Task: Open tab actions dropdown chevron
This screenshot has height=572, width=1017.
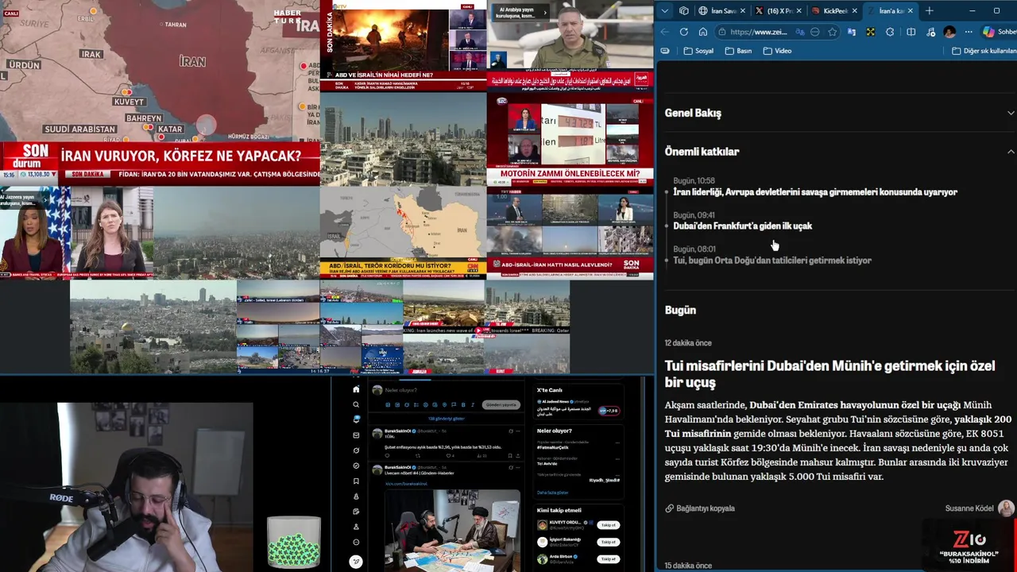Action: pos(665,10)
